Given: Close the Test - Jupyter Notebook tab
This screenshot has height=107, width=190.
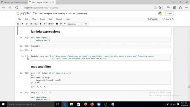Looking at the screenshot, I should (53, 2).
